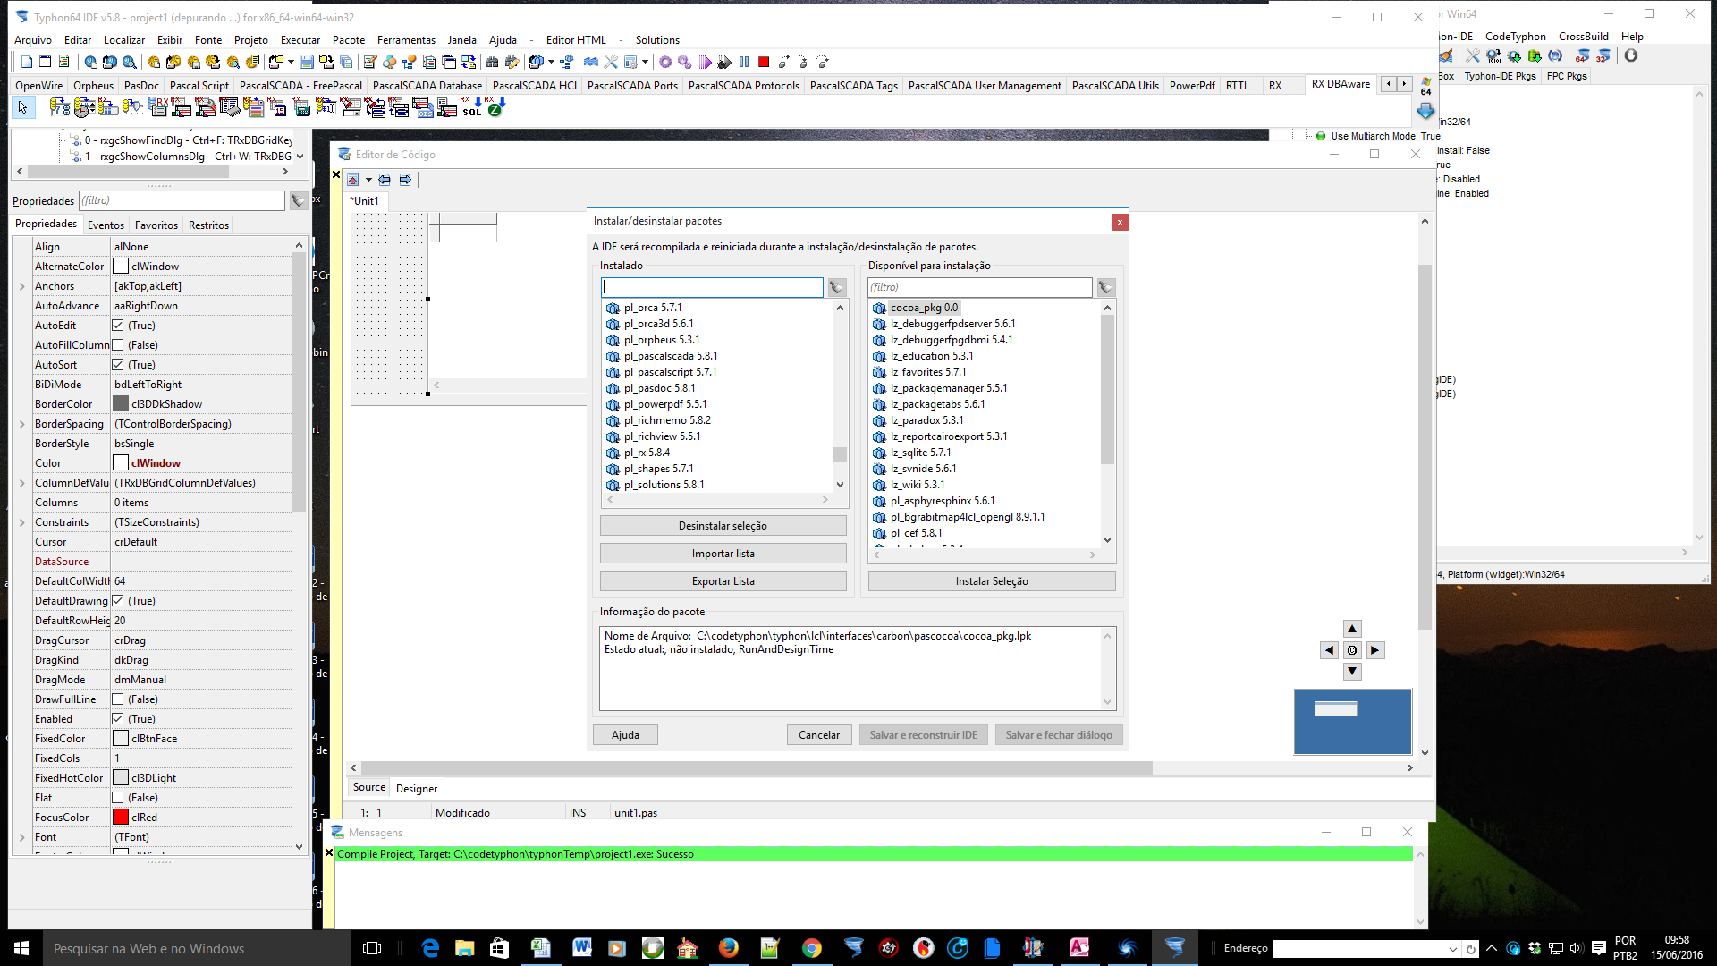Viewport: 1717px width, 966px height.
Task: Click the Propriedades filter clear icon
Action: 298,201
